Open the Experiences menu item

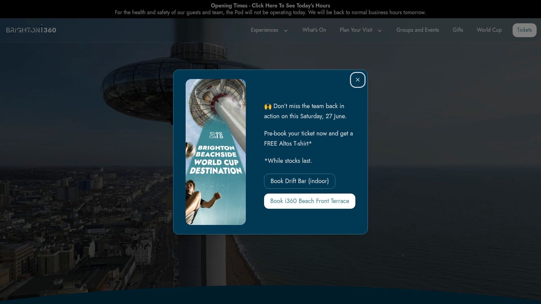click(x=264, y=30)
